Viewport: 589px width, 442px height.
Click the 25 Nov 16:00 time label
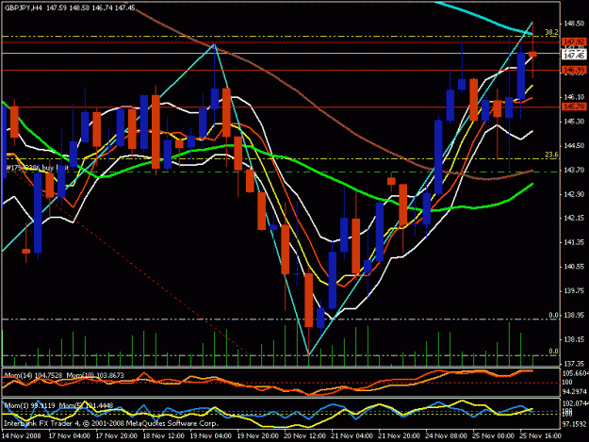(540, 436)
